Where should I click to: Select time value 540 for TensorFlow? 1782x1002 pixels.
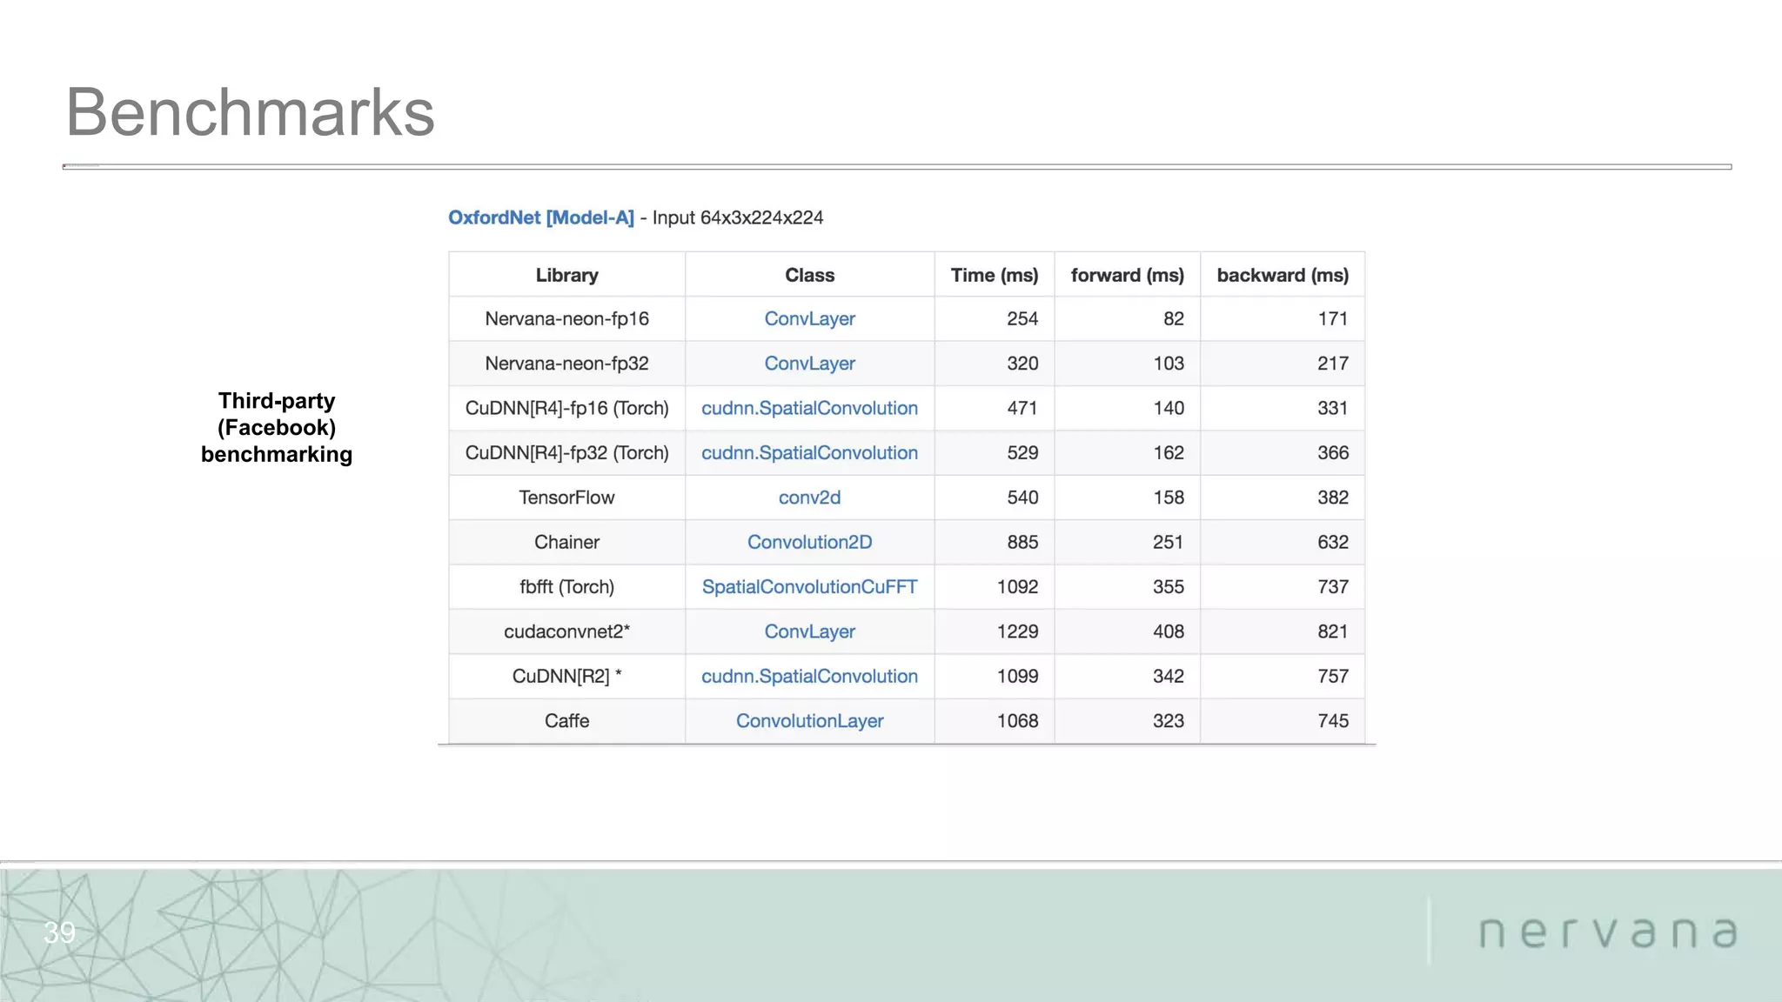pos(1022,498)
